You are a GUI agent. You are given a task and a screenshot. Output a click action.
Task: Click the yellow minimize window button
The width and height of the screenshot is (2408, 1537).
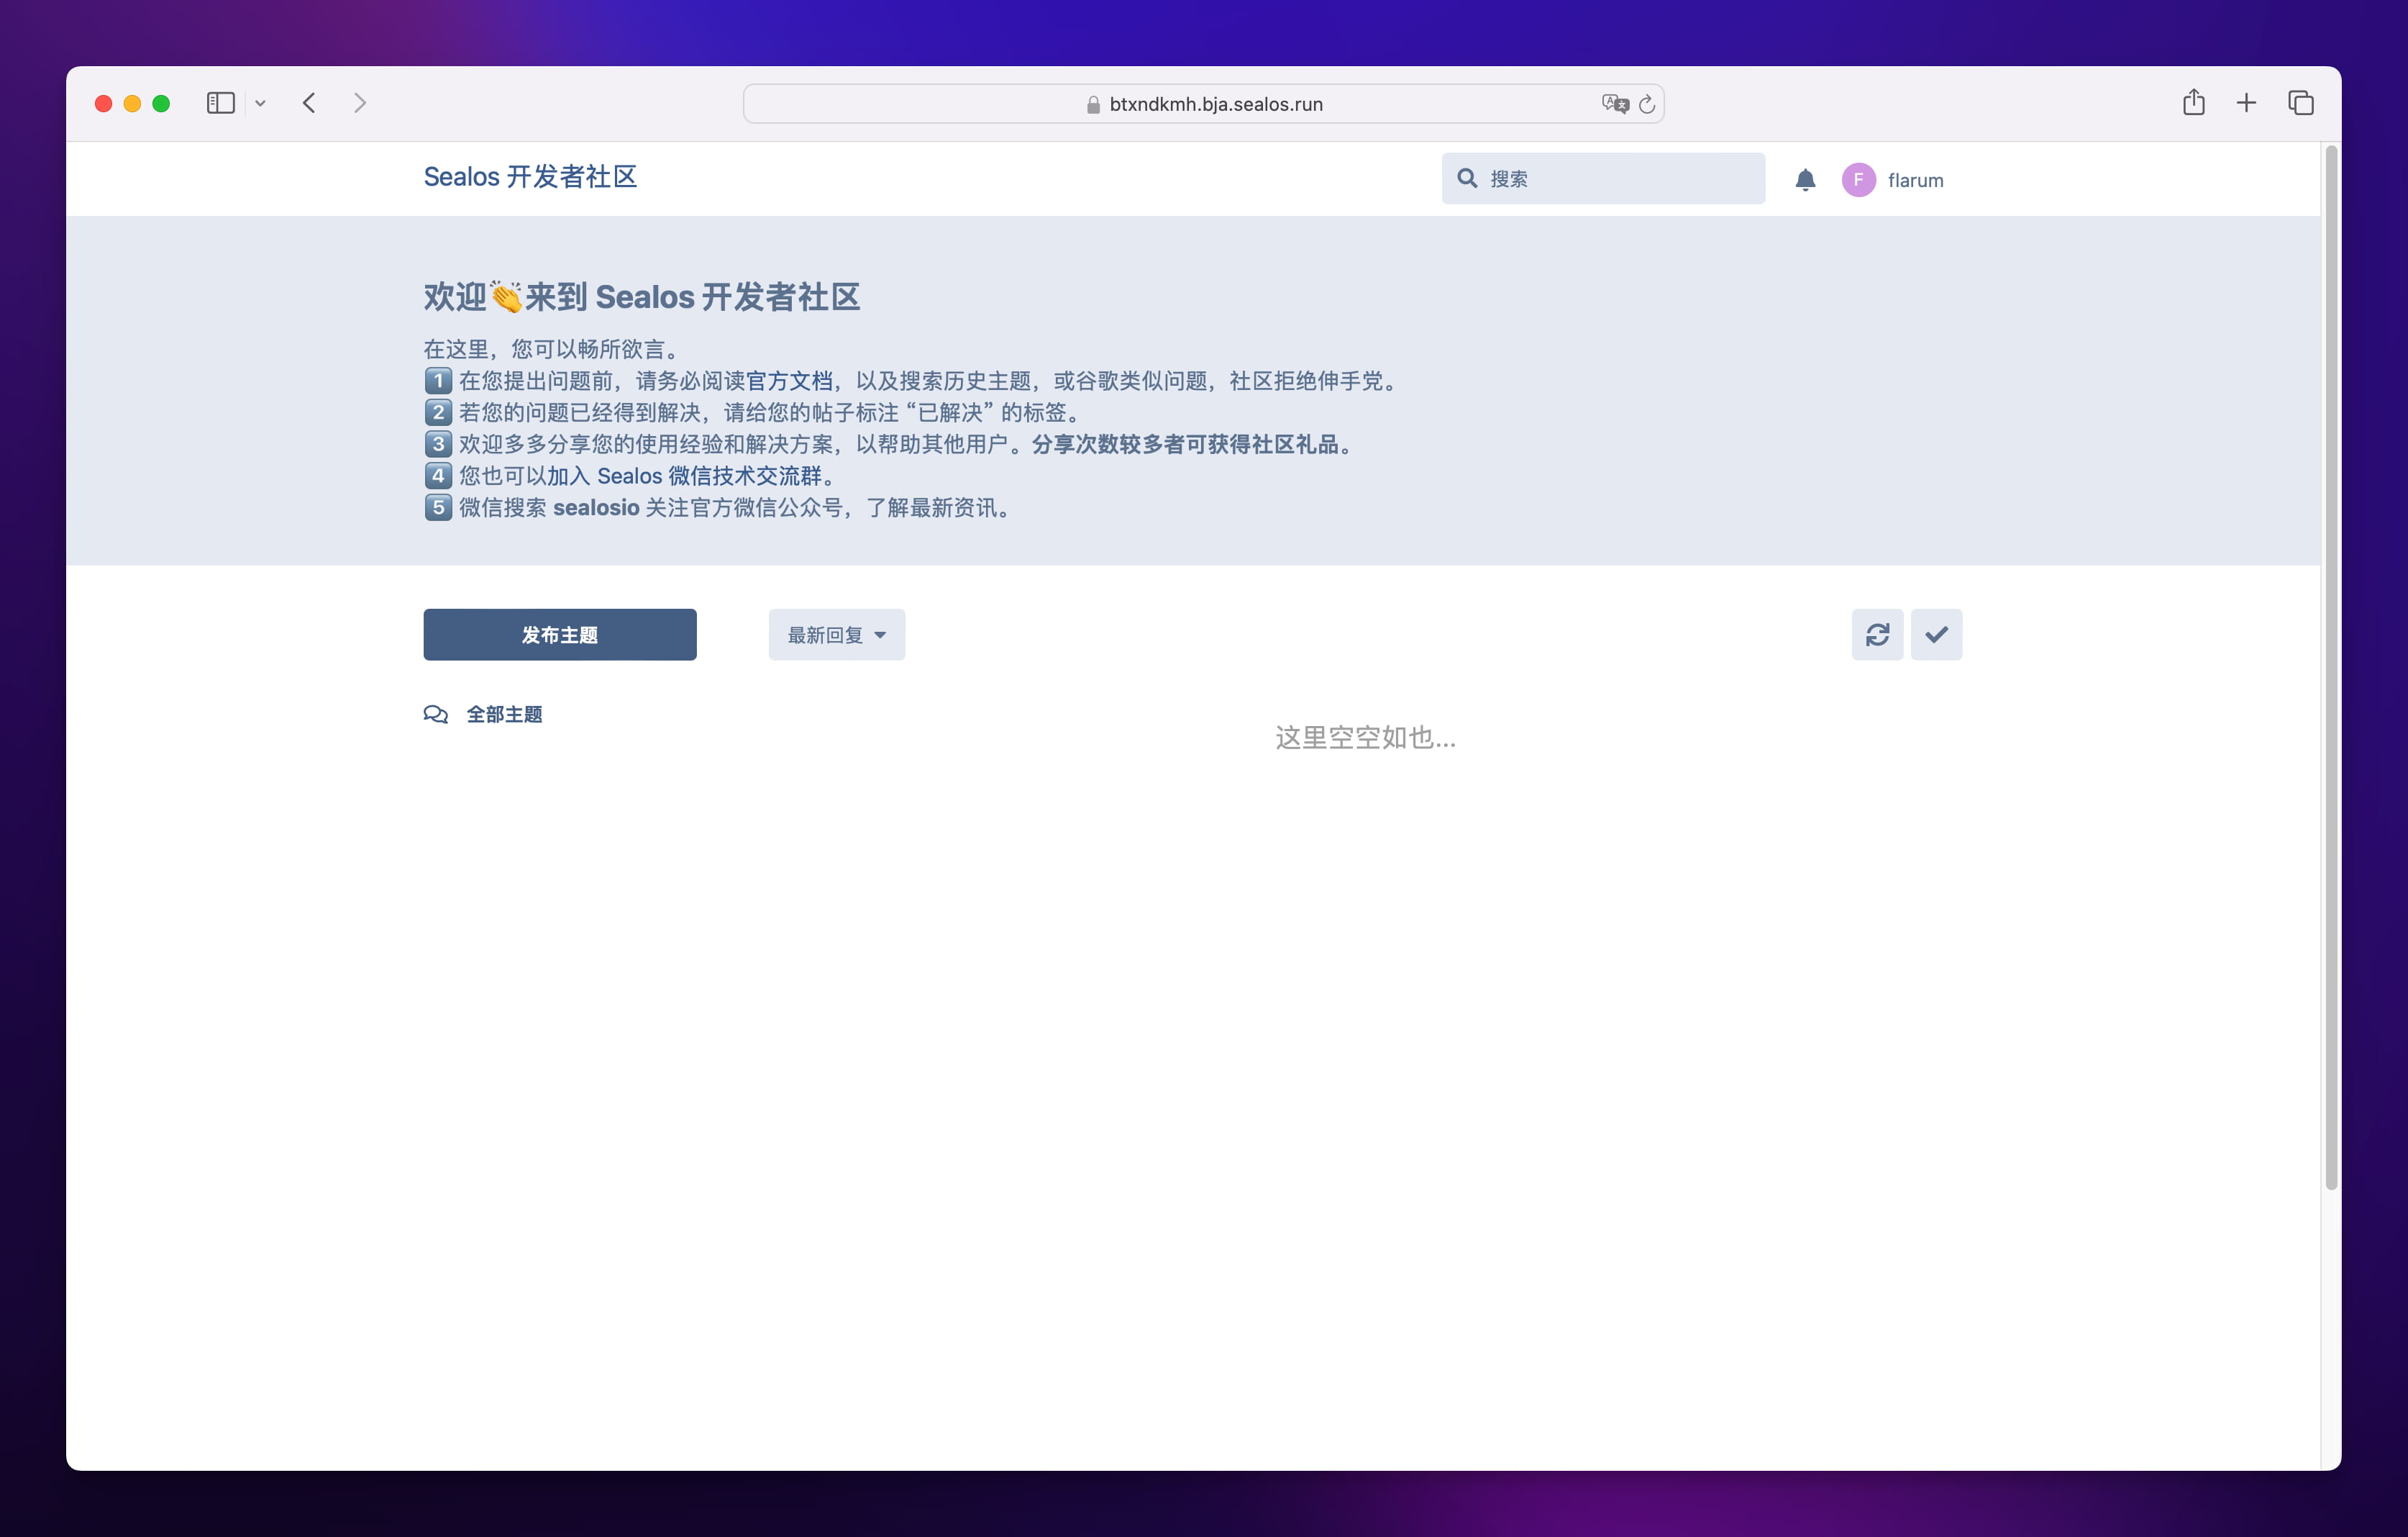point(132,103)
